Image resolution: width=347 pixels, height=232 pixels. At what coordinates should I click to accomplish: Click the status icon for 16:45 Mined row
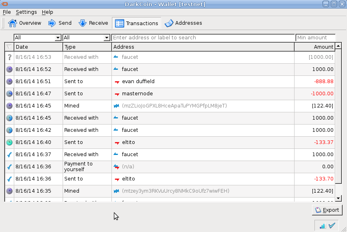[9, 106]
